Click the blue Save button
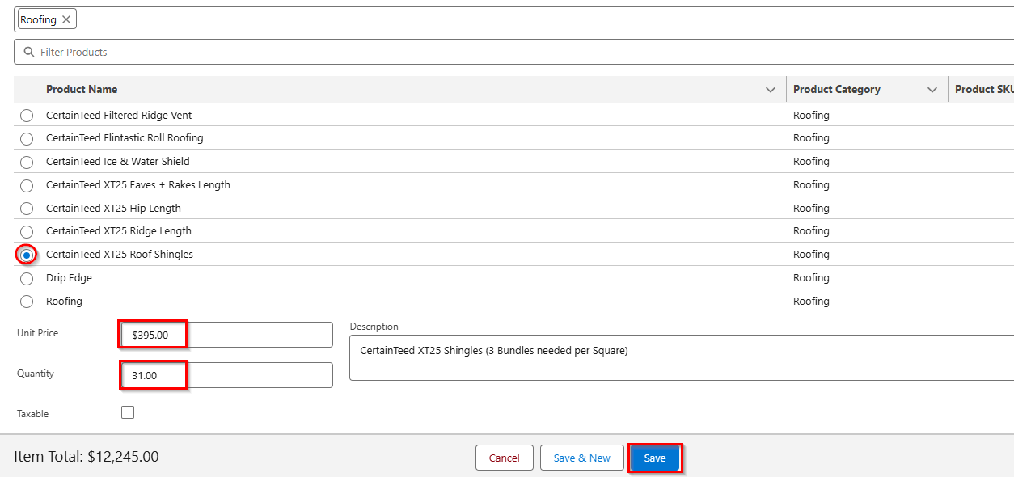Image resolution: width=1014 pixels, height=477 pixels. (655, 458)
